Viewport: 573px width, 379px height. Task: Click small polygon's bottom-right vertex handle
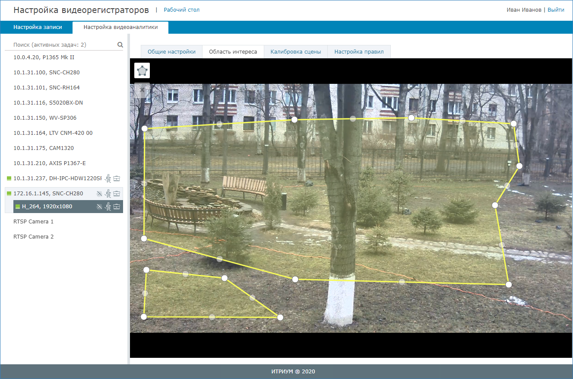click(280, 318)
